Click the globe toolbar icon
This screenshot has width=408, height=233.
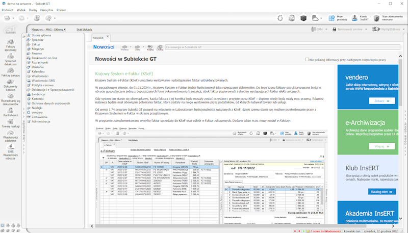292,18
